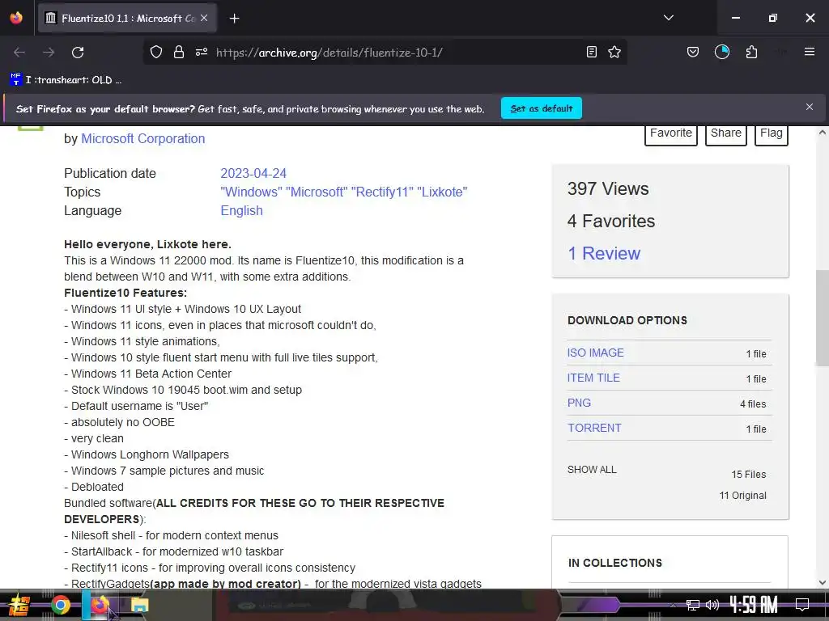
Task: Click the '15 Files' count
Action: tap(749, 474)
